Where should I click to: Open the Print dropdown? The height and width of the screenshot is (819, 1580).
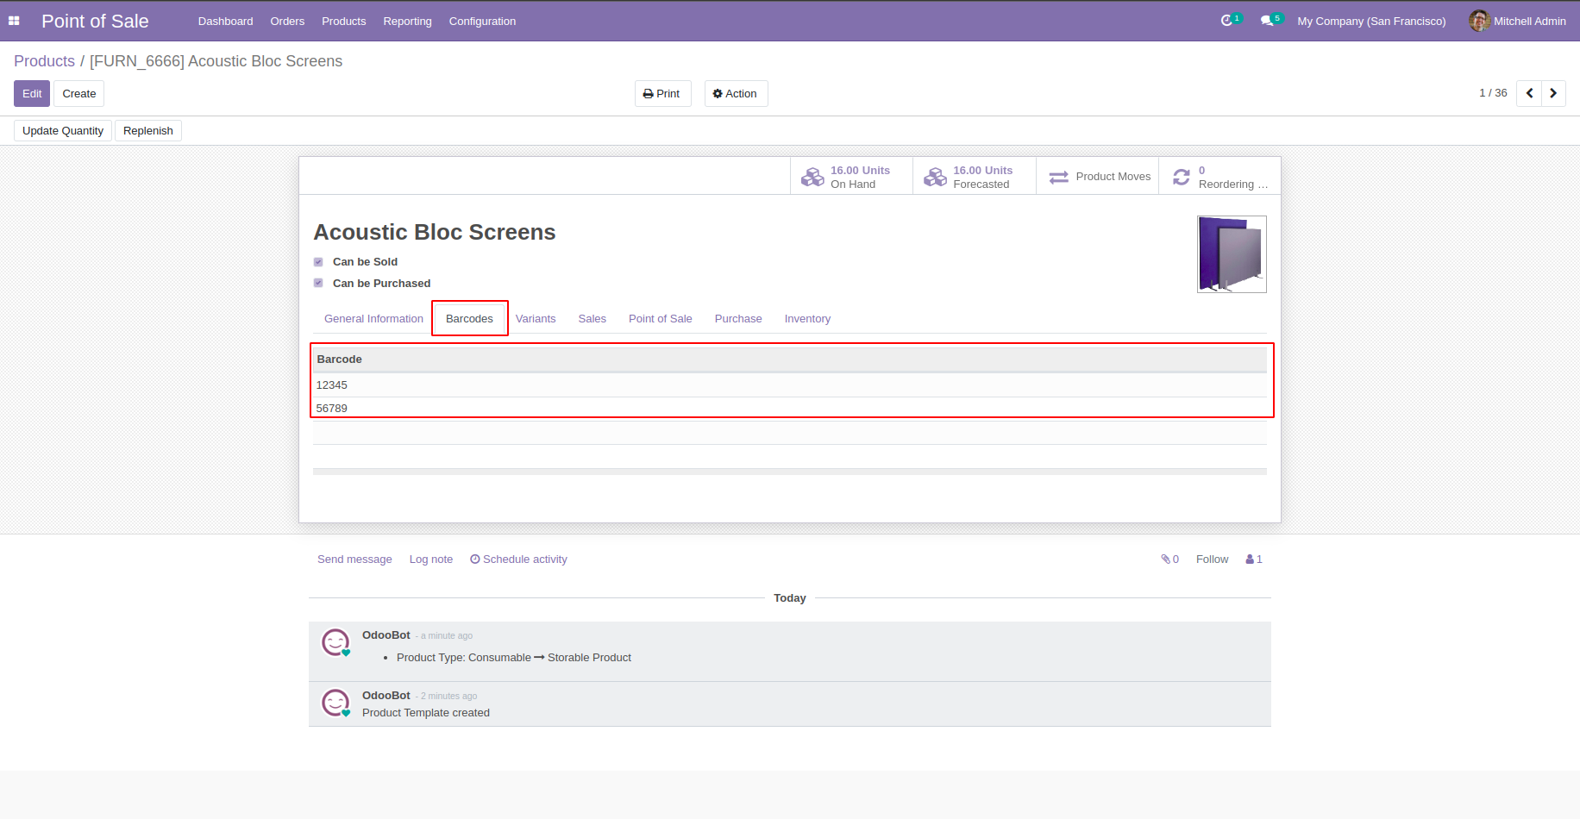tap(662, 94)
